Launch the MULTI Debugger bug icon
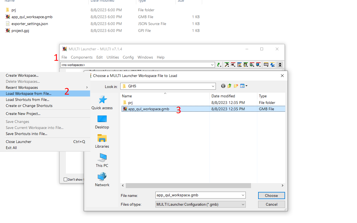Viewport: 357px width, 223px height. tap(233, 64)
